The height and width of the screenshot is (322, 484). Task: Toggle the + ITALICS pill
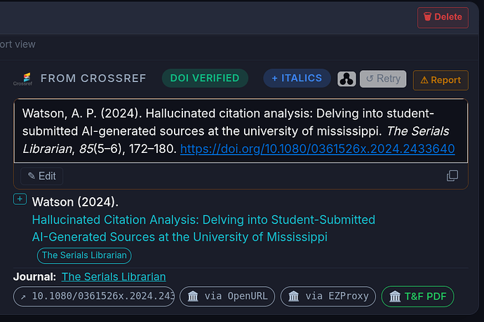point(297,78)
